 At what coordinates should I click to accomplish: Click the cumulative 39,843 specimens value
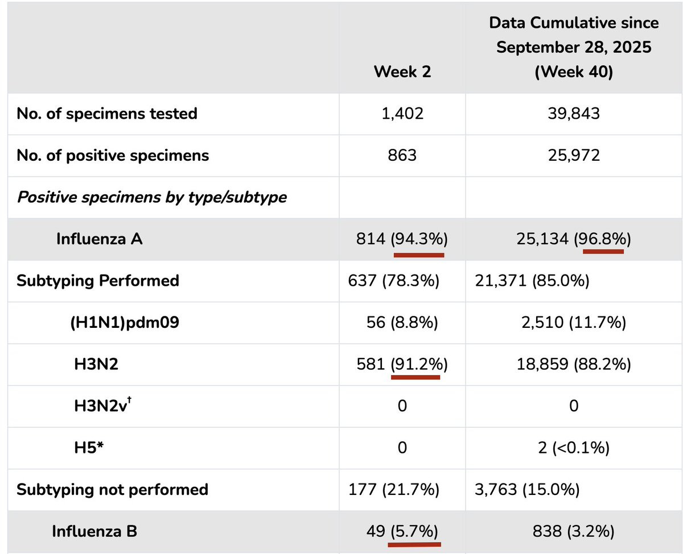tap(574, 114)
